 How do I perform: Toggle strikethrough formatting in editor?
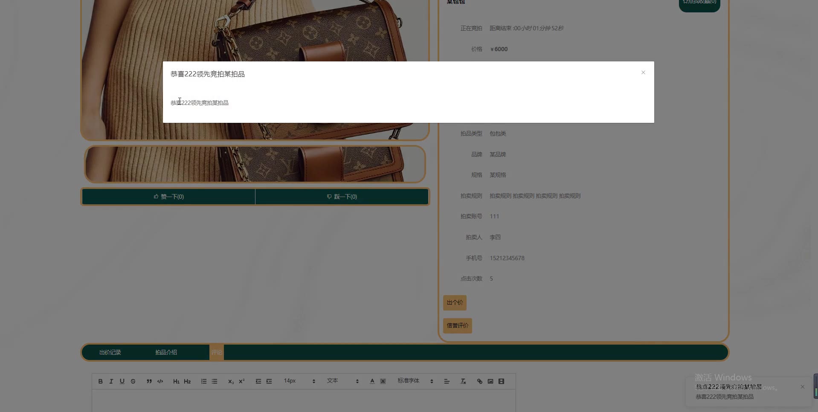(133, 381)
